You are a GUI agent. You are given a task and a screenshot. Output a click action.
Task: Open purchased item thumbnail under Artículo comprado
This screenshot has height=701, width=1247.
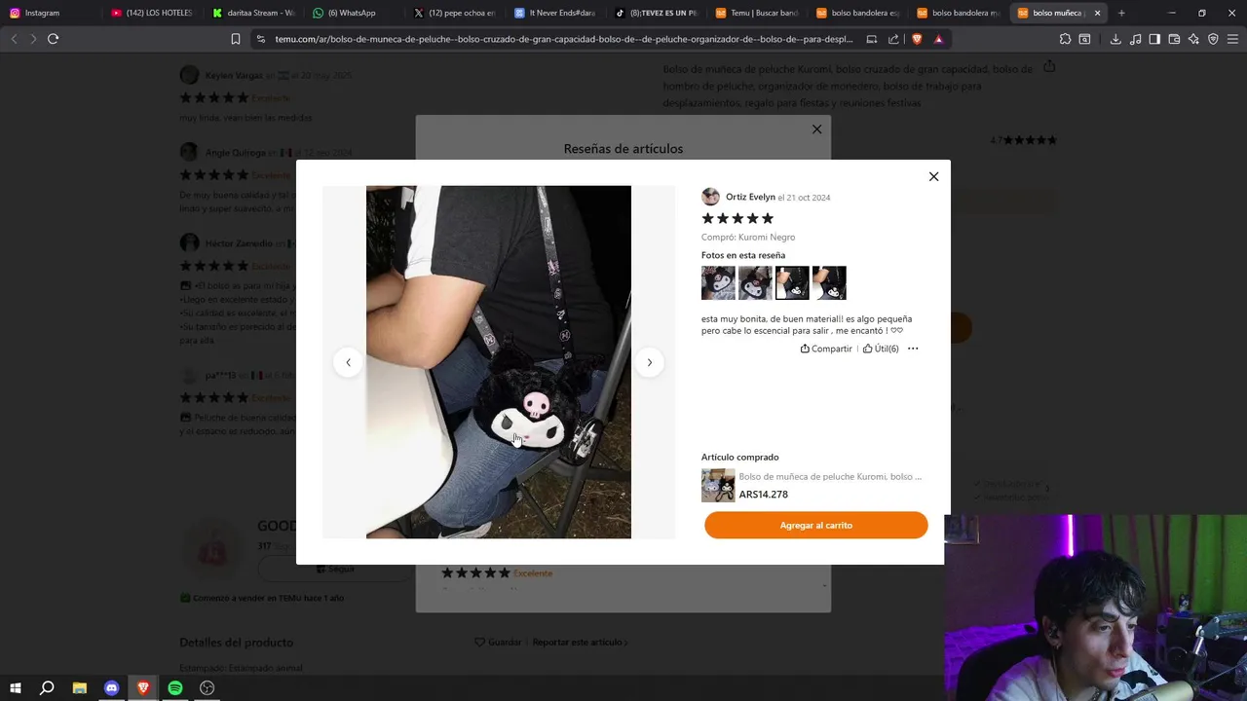(x=718, y=486)
